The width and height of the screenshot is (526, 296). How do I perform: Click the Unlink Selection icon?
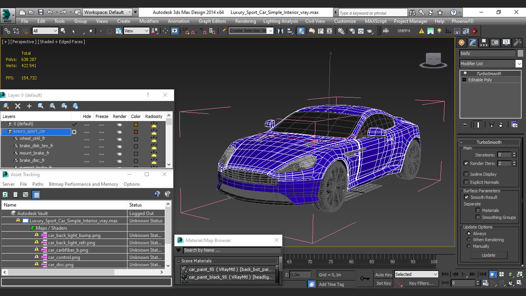[x=16, y=31]
